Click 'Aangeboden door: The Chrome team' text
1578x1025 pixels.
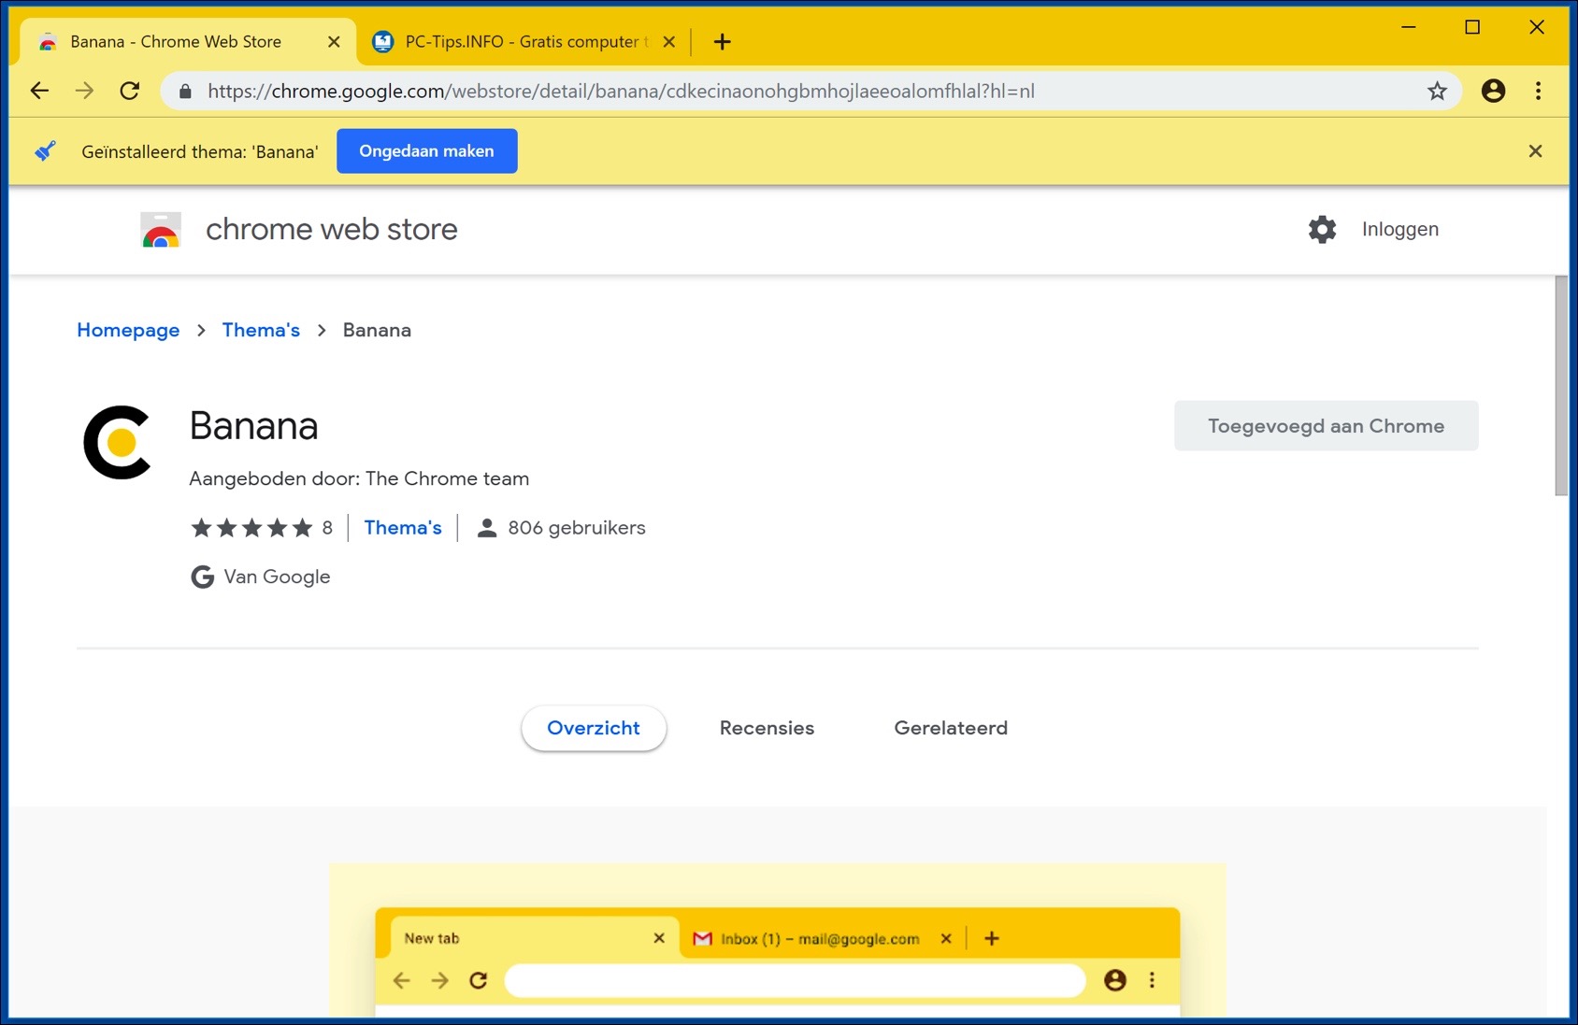coord(359,478)
